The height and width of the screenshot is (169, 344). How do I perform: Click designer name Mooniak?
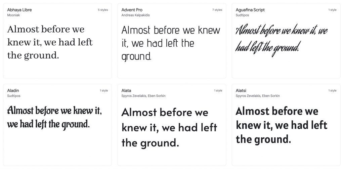click(x=13, y=15)
